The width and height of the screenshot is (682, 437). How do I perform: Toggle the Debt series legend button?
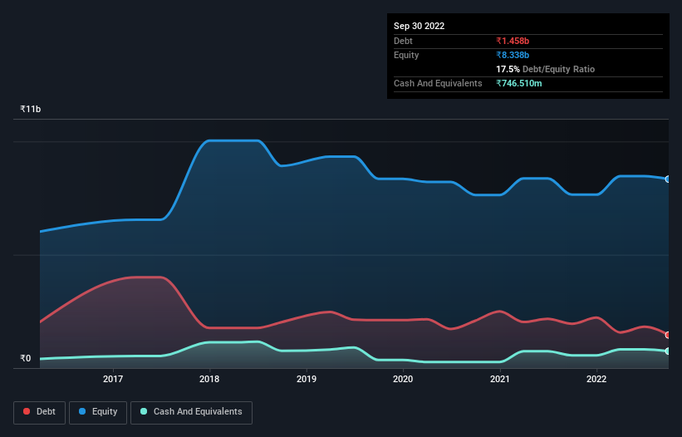40,412
